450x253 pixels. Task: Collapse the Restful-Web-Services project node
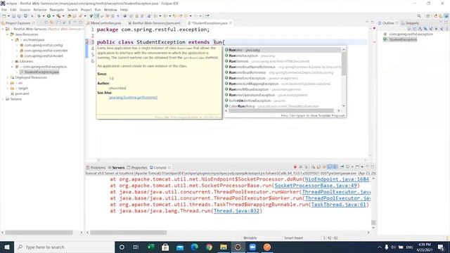click(3, 29)
